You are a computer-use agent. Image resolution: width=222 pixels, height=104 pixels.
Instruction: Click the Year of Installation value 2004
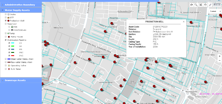(x=155, y=47)
